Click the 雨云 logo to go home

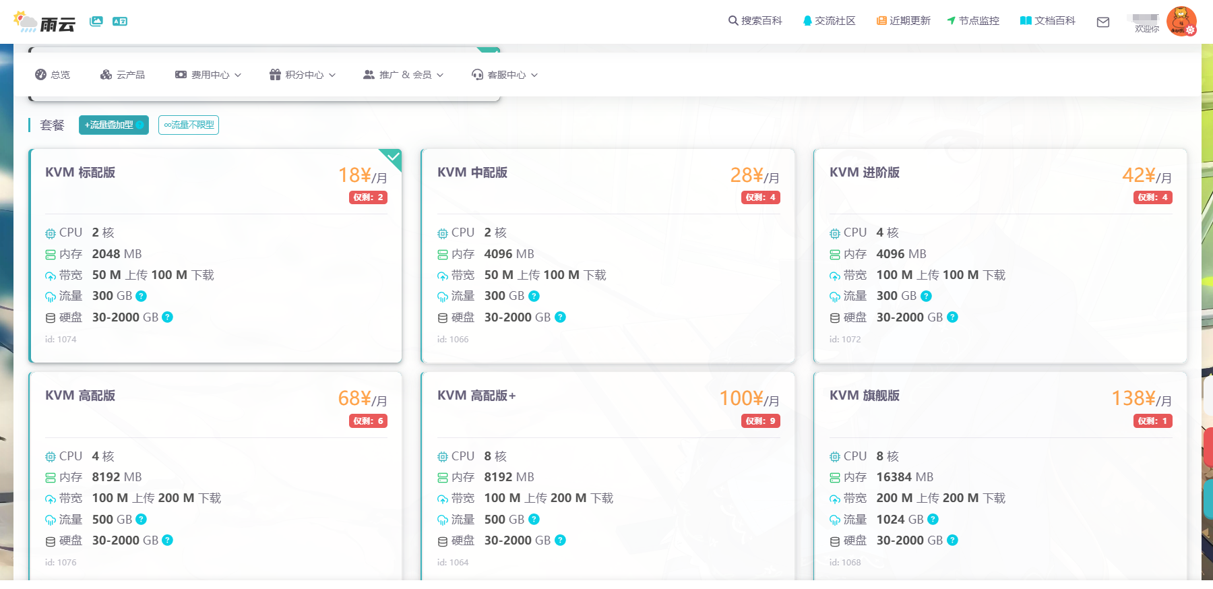[44, 23]
